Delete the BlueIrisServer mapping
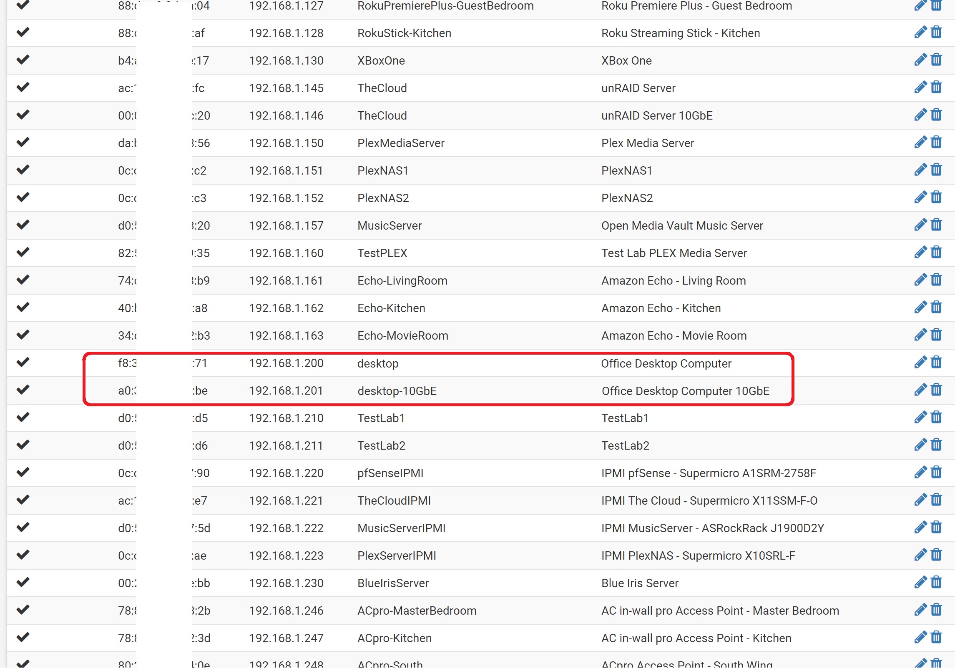 936,583
